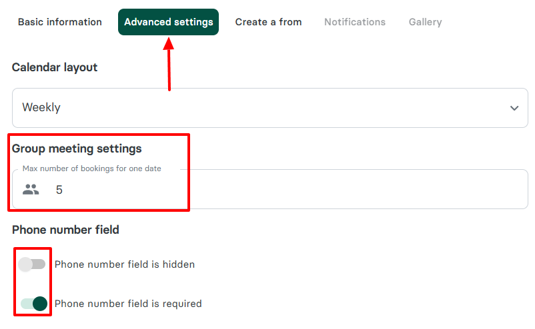Click the 'Group meeting settings' heading
This screenshot has width=535, height=329.
pos(77,149)
